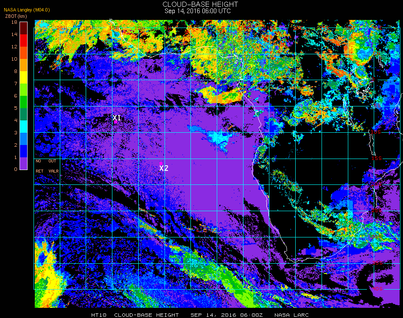Click the 15W longitude label
The width and height of the screenshot is (403, 318).
114,28
